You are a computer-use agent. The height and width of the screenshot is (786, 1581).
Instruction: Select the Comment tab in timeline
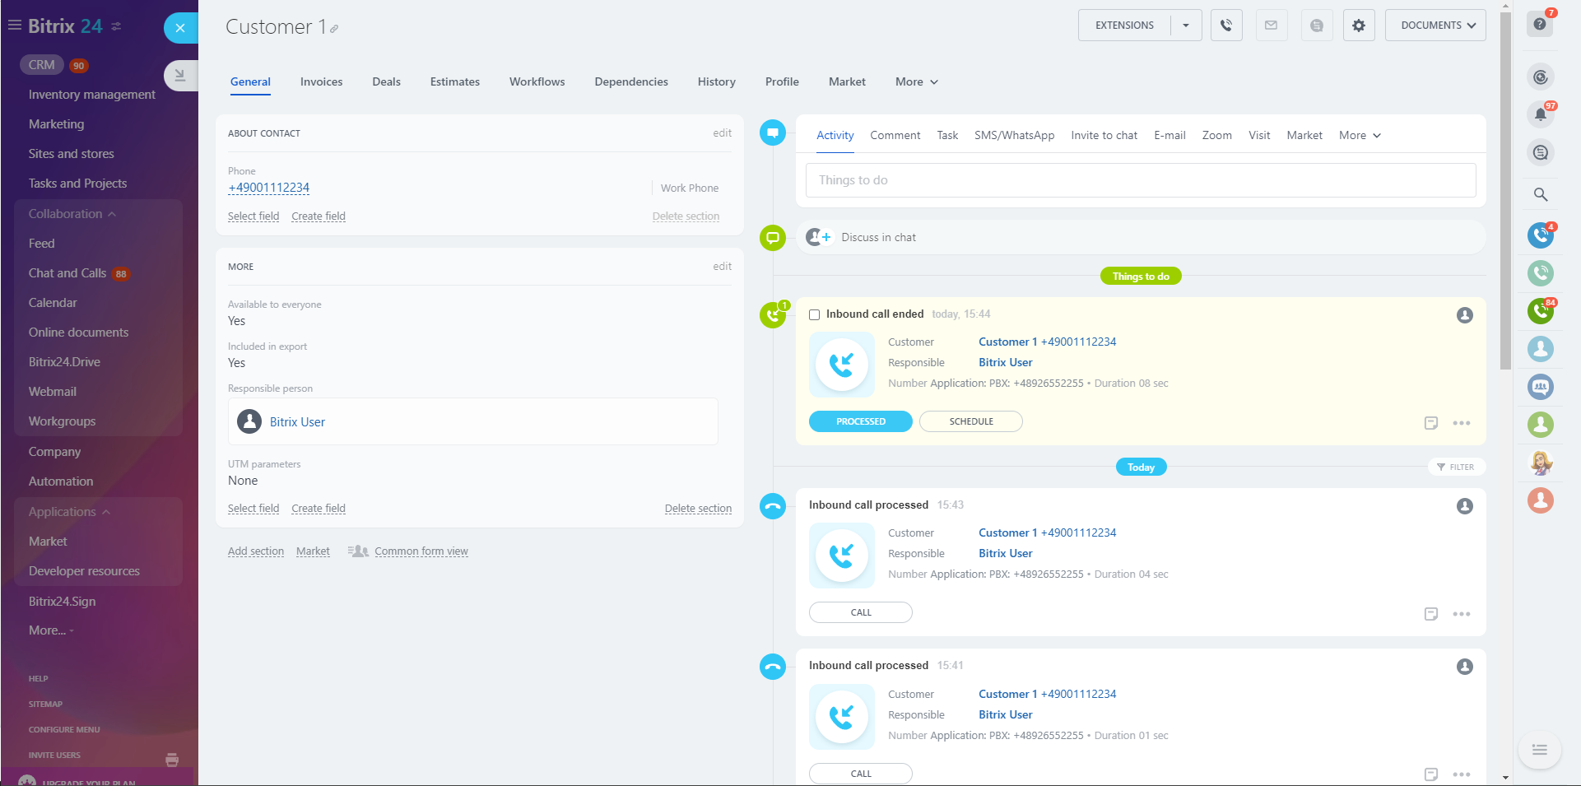tap(895, 135)
